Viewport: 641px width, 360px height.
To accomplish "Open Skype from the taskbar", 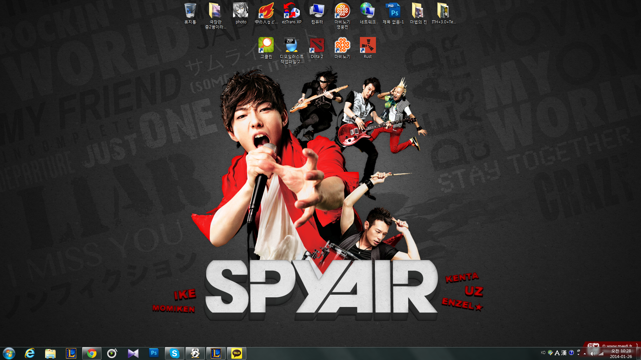I will pos(174,353).
